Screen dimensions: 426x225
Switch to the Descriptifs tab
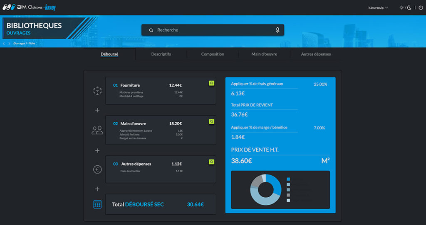tap(161, 54)
